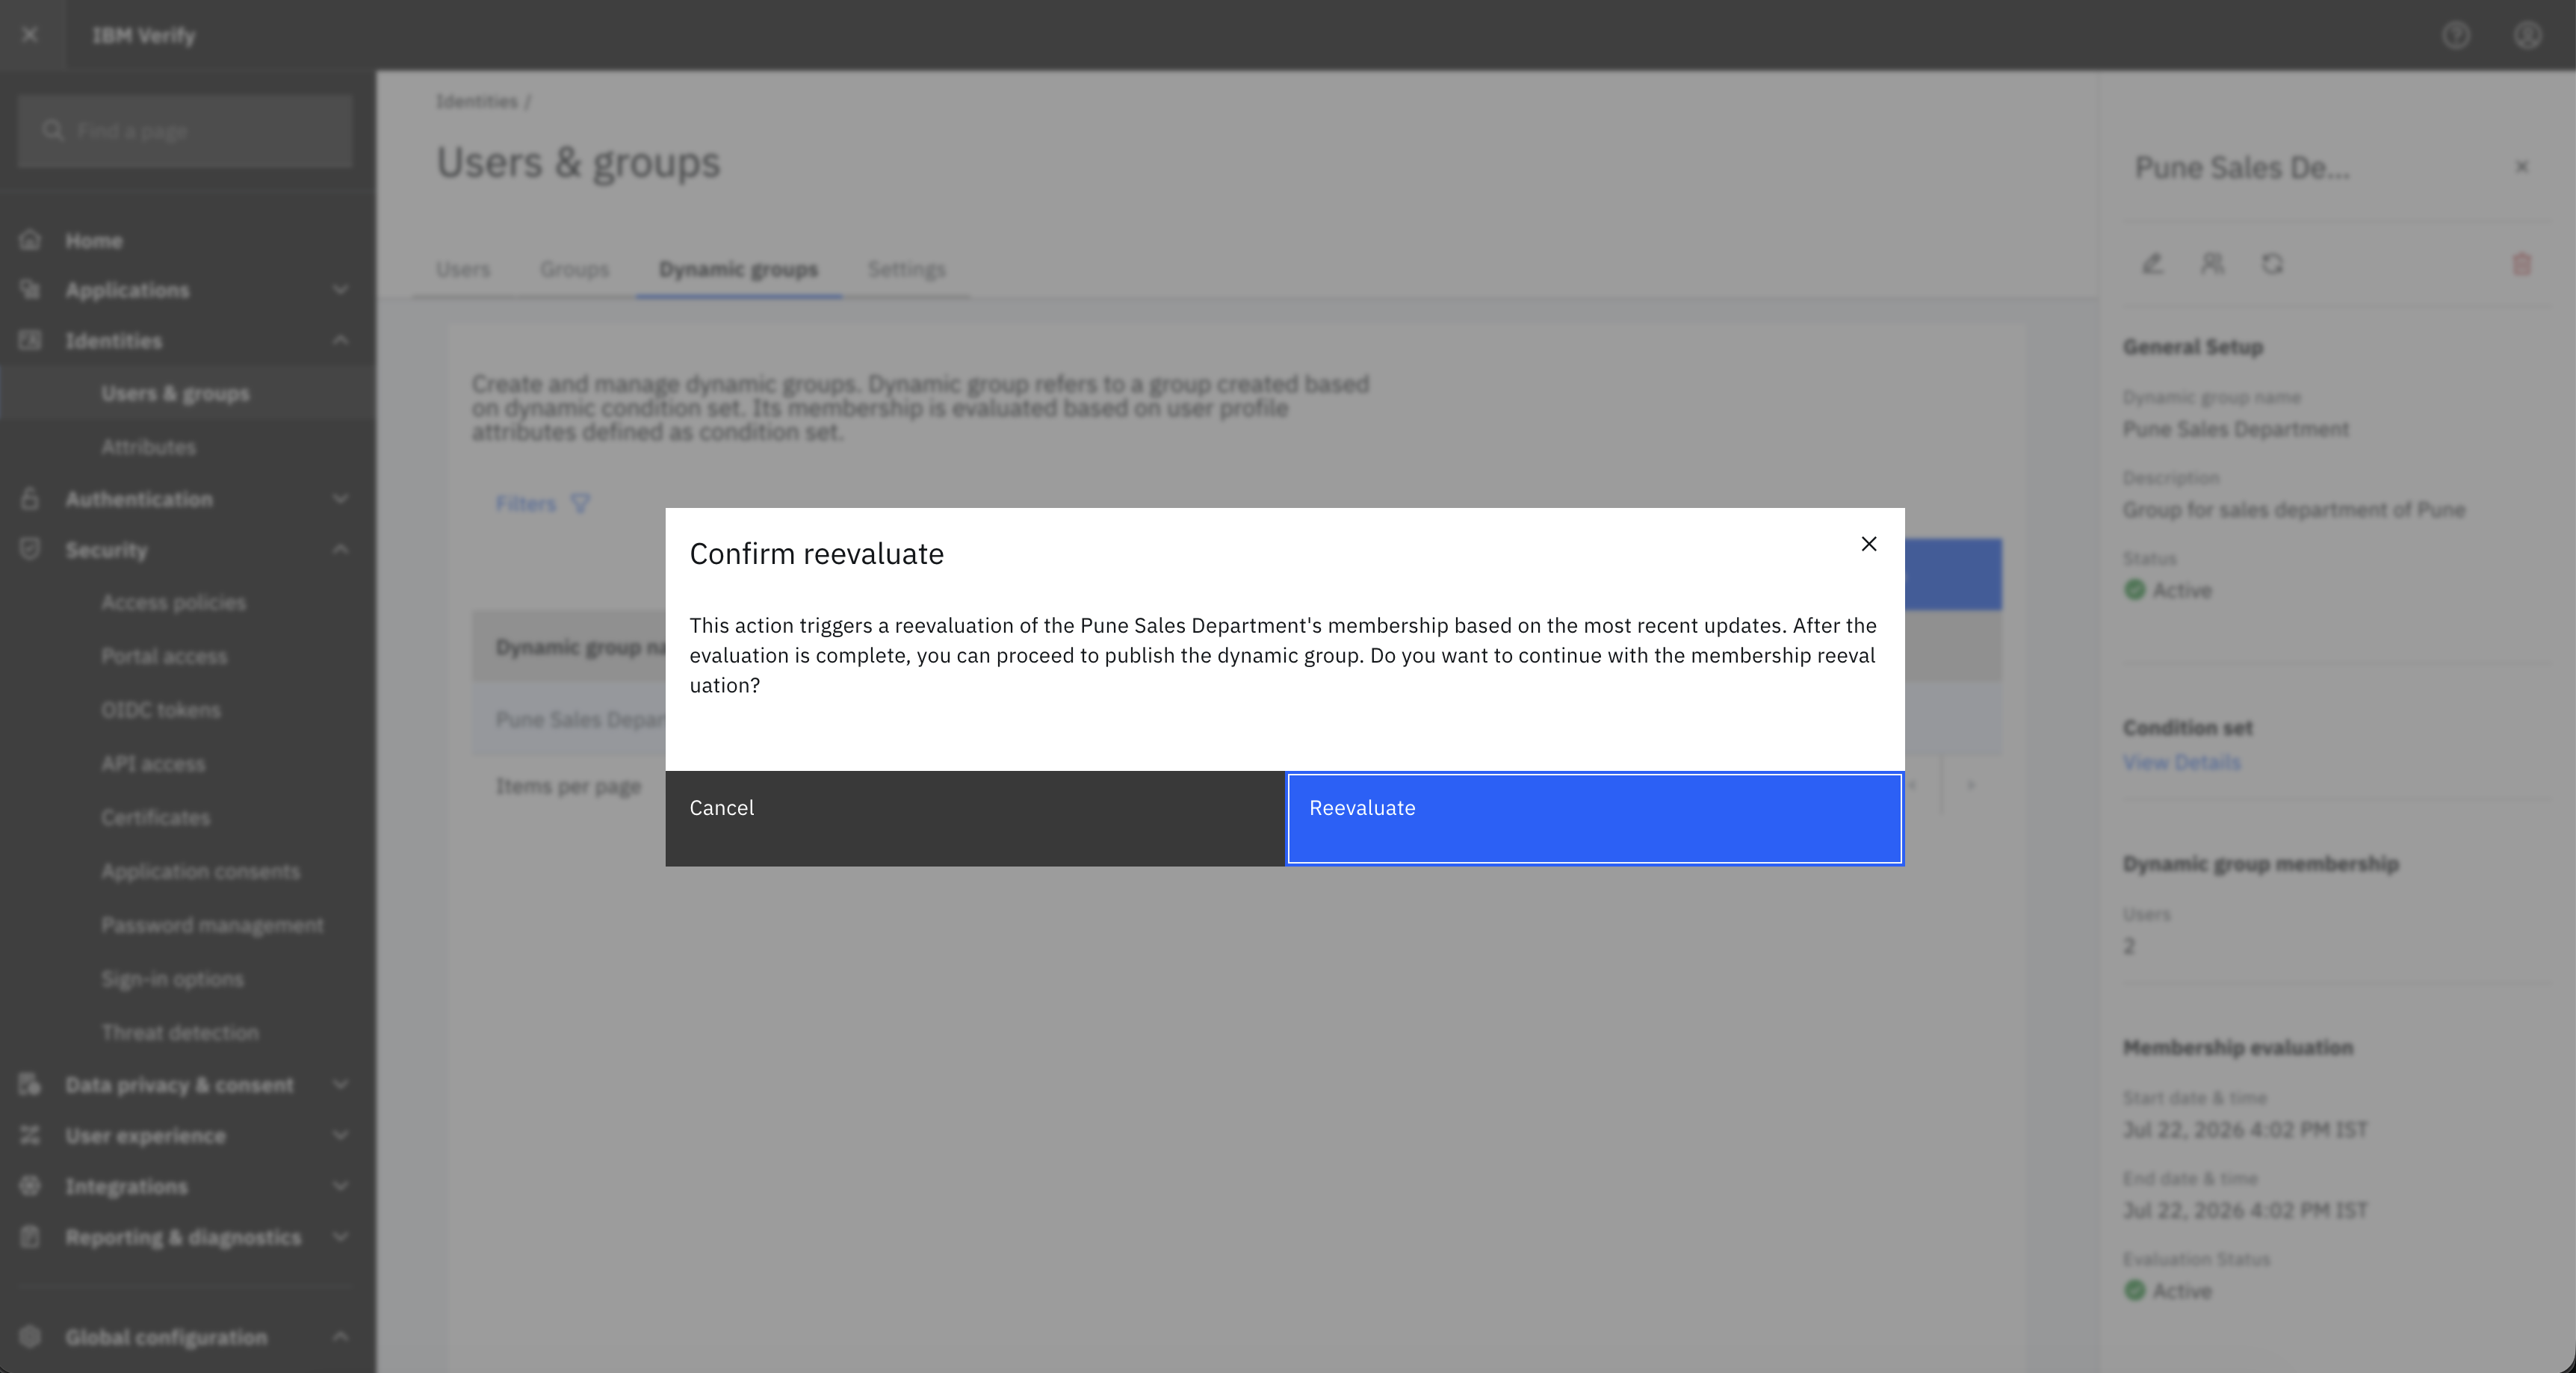Click inside the Find a page search field
2576x1373 pixels.
point(185,131)
